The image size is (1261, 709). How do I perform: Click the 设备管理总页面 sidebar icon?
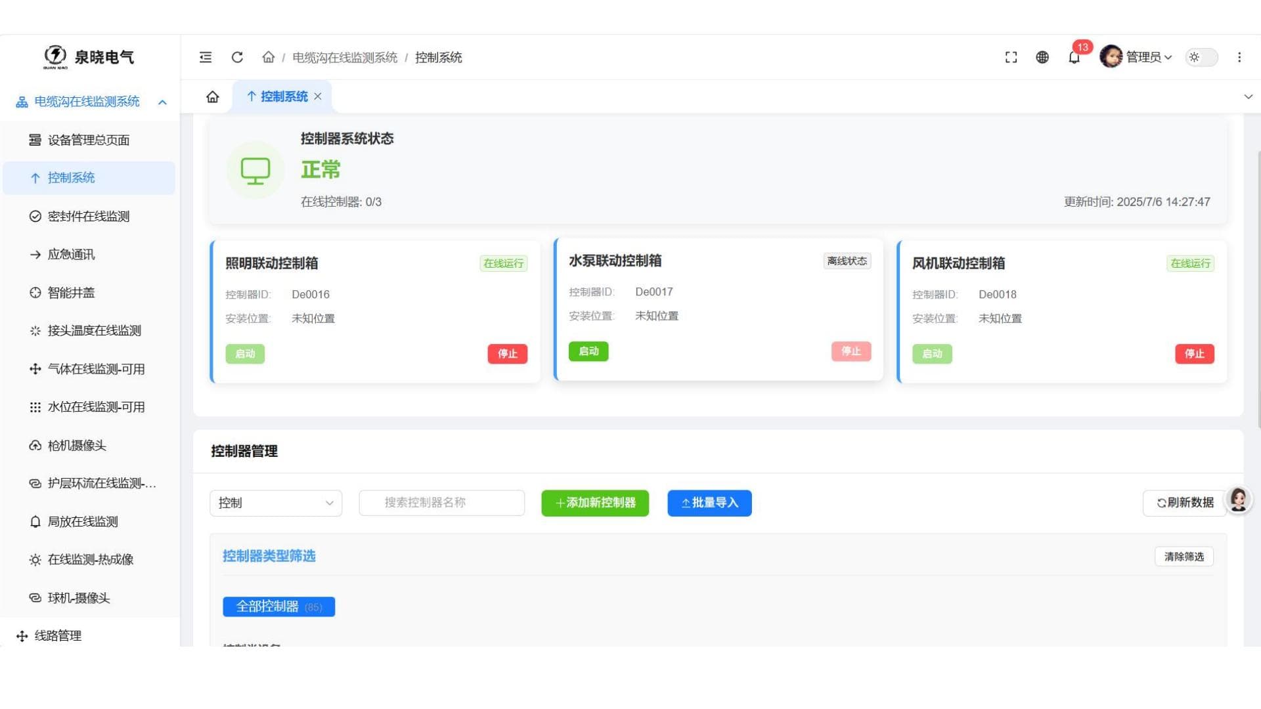pyautogui.click(x=35, y=140)
